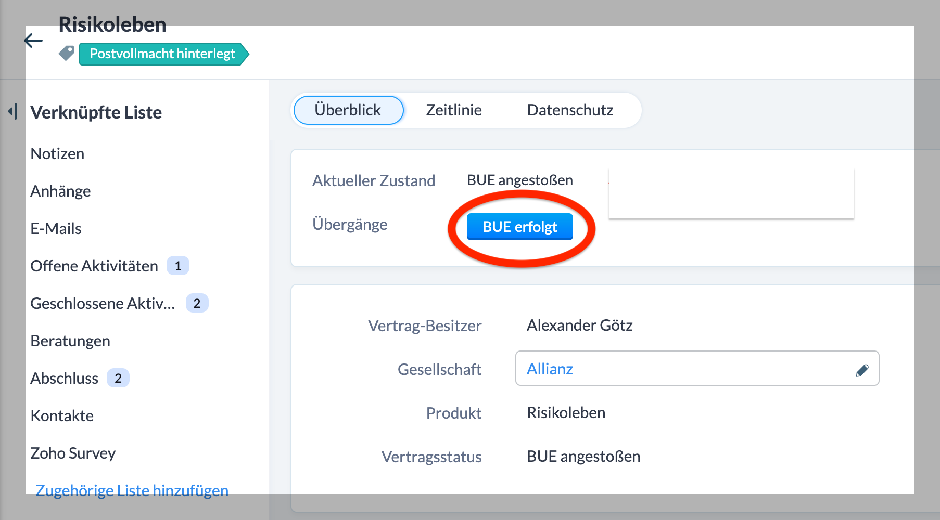The width and height of the screenshot is (940, 520).
Task: Select E-Mails in the sidebar
Action: (56, 229)
